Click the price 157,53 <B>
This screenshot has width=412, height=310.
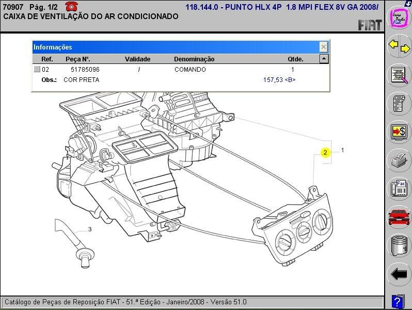[x=279, y=80]
